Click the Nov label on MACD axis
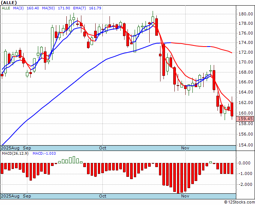Screen dimensions: 255x205 coord(185,196)
